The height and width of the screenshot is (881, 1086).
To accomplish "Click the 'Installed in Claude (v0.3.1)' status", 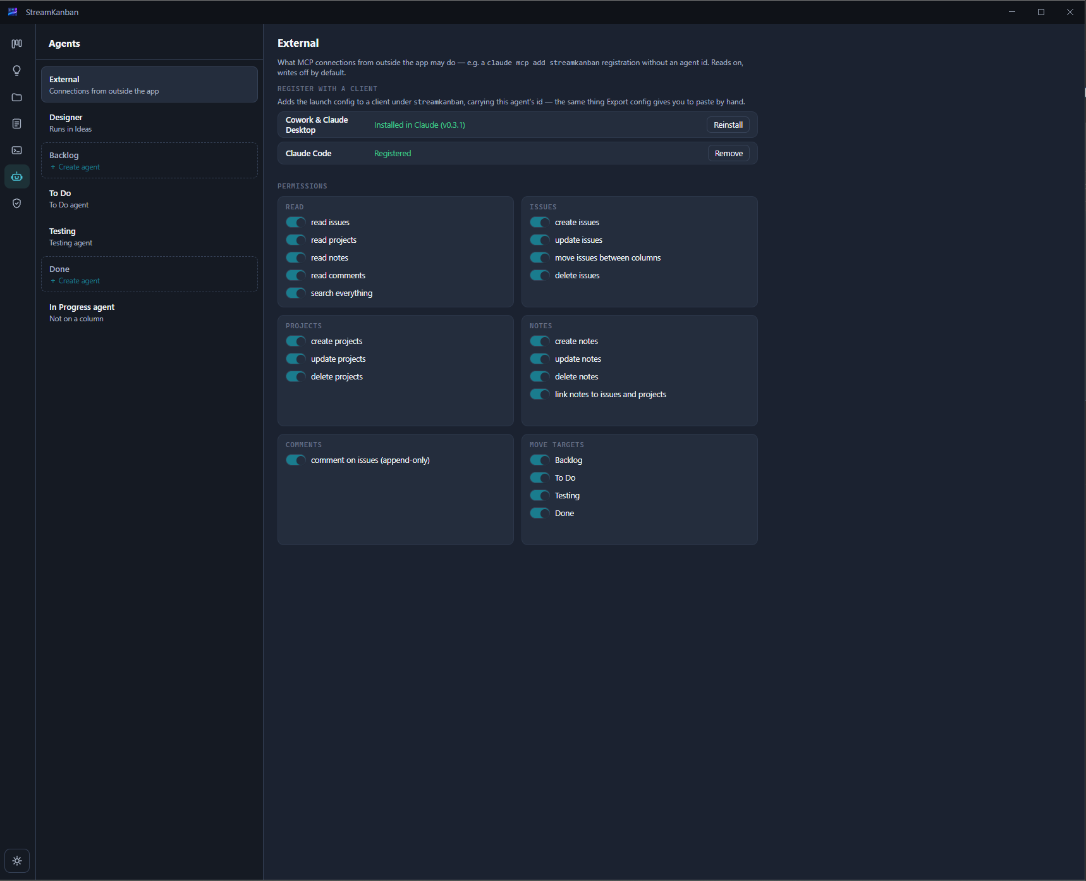I will click(x=420, y=125).
